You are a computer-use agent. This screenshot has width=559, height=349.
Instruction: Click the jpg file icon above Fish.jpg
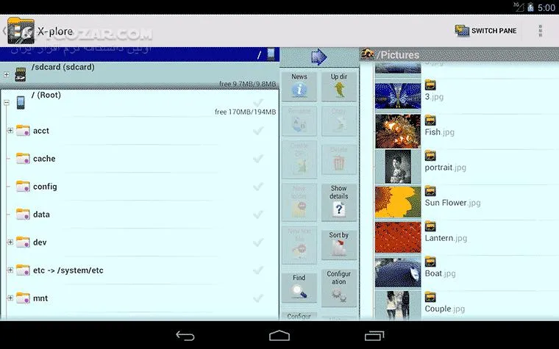tap(430, 120)
